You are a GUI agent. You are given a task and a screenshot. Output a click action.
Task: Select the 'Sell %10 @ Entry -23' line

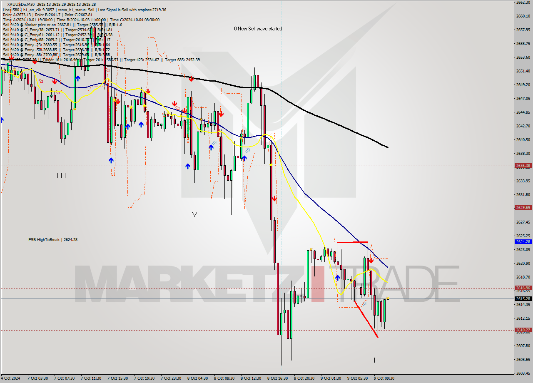[56, 45]
